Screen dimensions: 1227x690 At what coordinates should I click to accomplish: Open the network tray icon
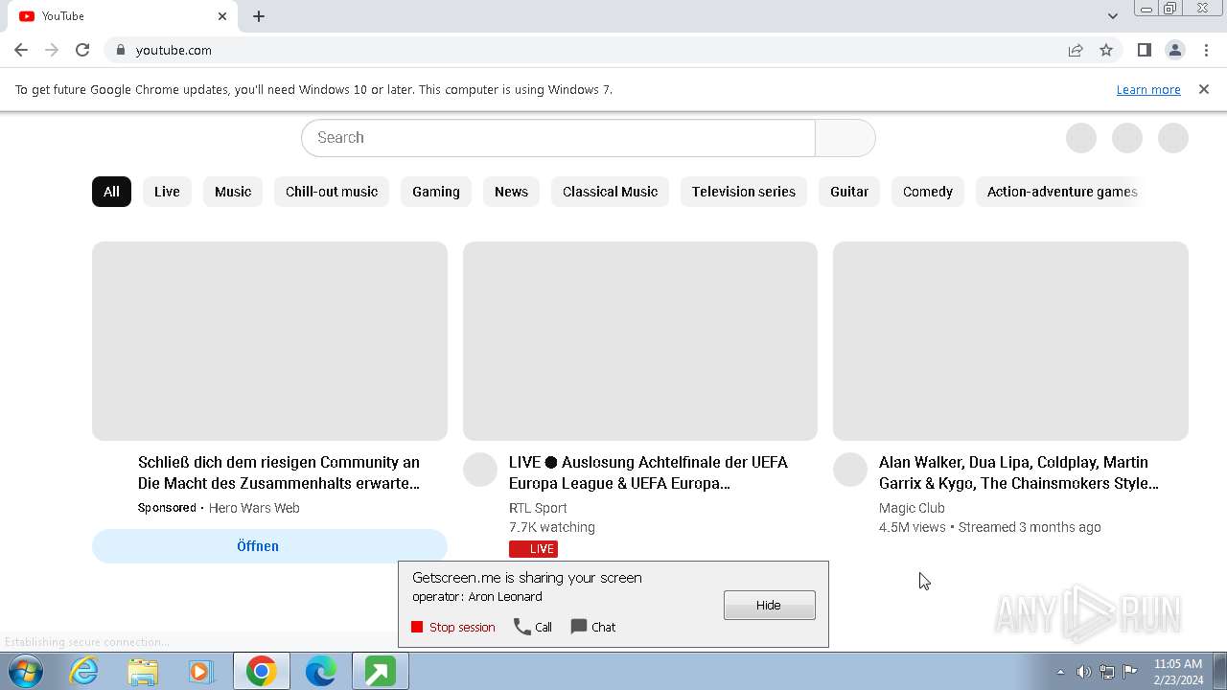click(x=1106, y=672)
